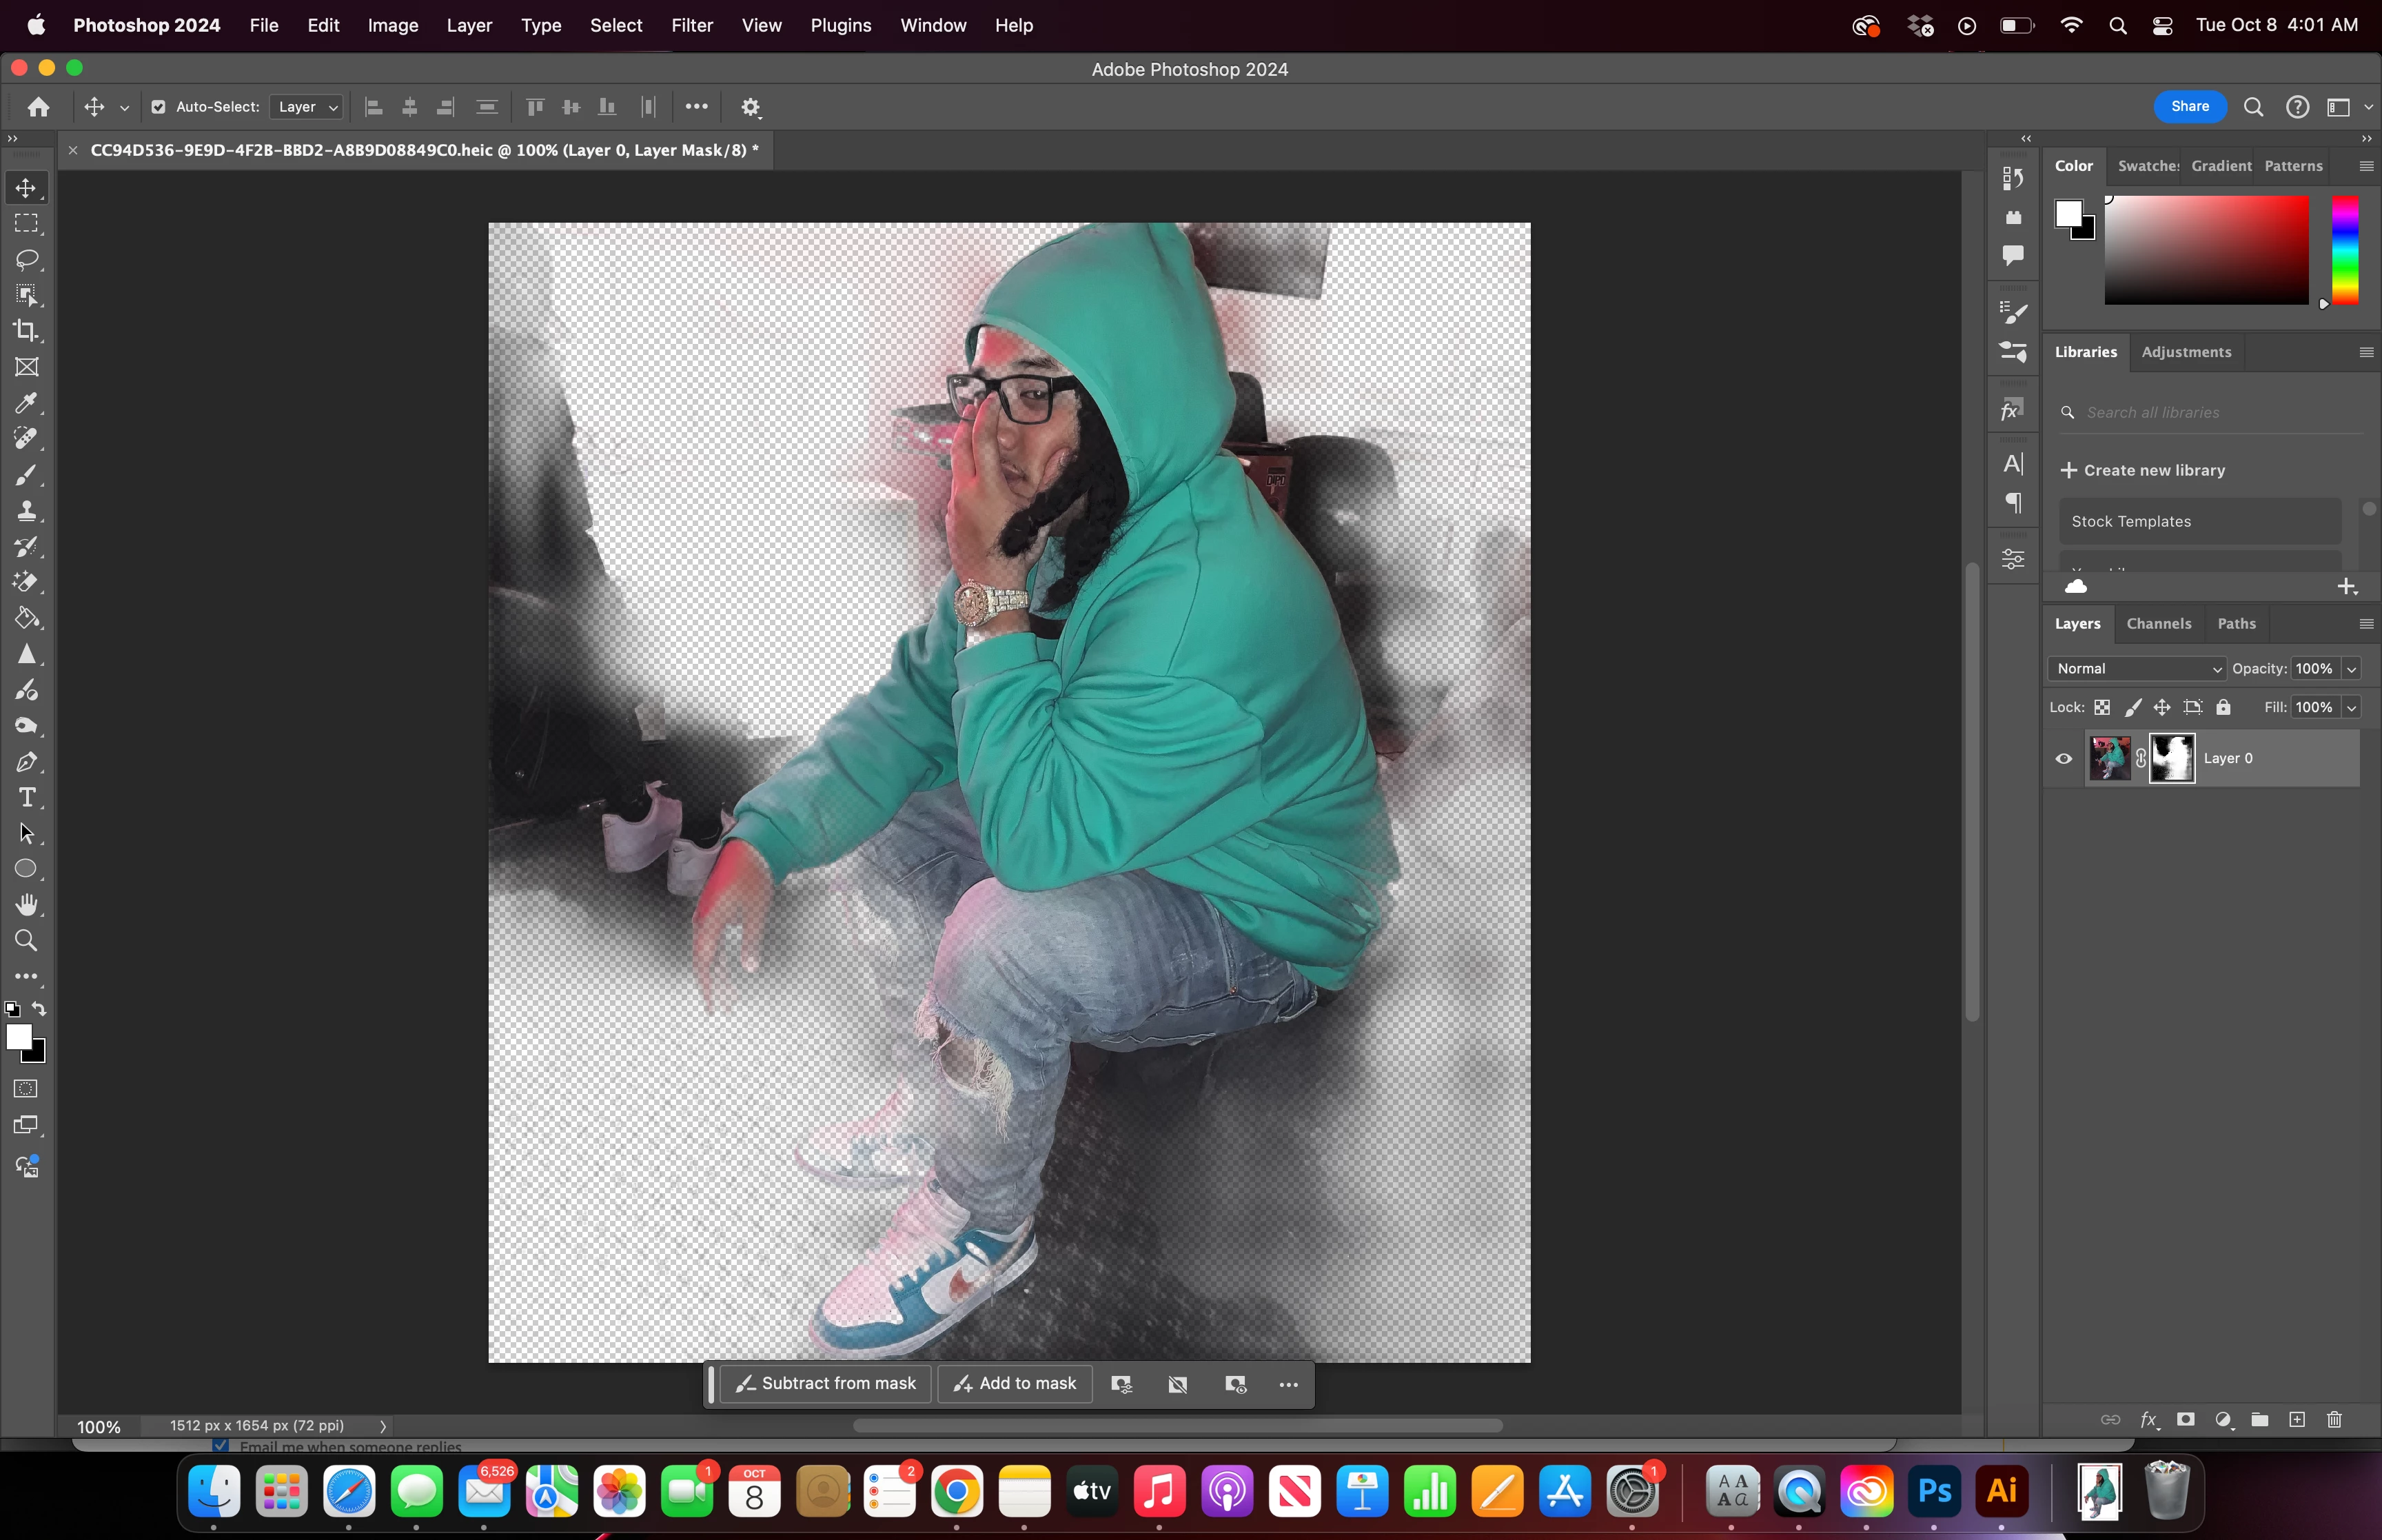Image resolution: width=2382 pixels, height=1540 pixels.
Task: Toggle the Auto-Select checkbox
Action: pos(158,107)
